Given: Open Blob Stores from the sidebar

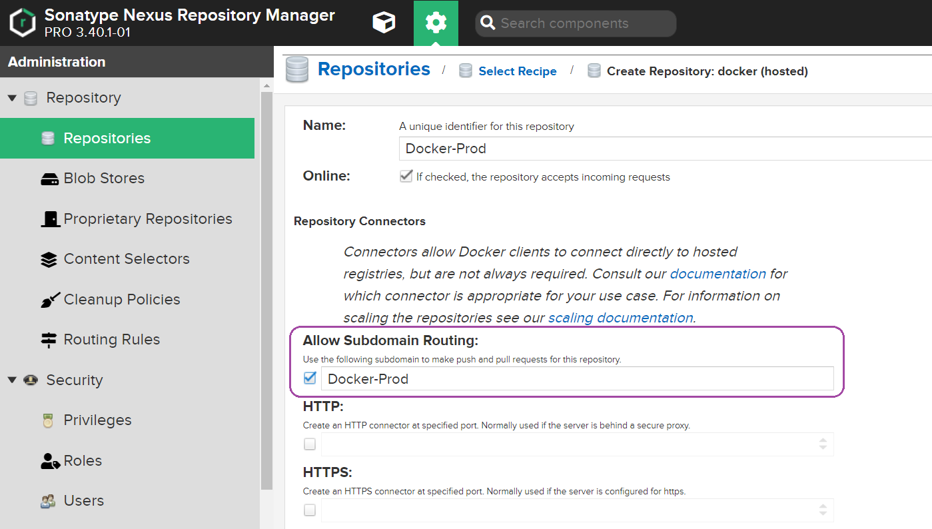Looking at the screenshot, I should pyautogui.click(x=103, y=179).
